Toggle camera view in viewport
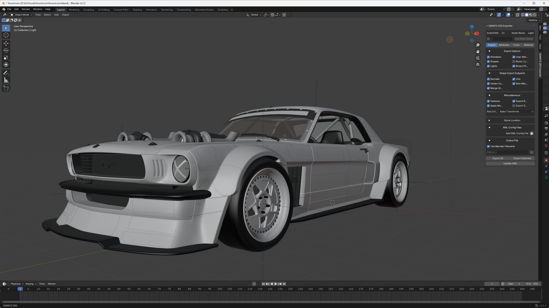Image resolution: width=549 pixels, height=308 pixels. click(478, 58)
